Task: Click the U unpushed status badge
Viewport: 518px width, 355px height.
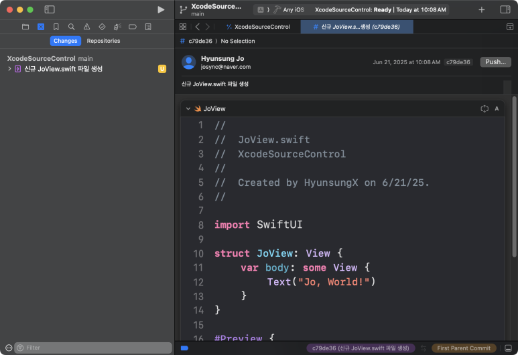Action: pos(162,69)
